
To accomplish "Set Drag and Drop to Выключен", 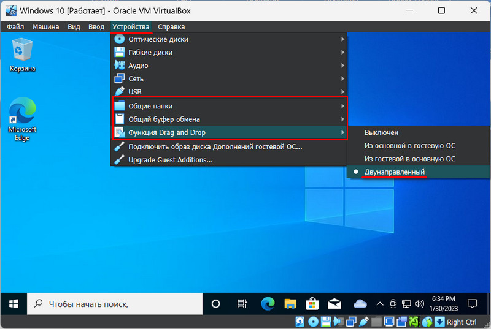I will (x=419, y=132).
